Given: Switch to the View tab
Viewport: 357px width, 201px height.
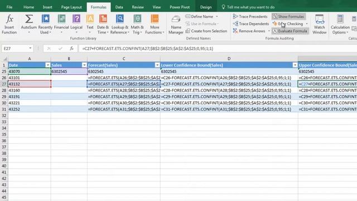Looking at the screenshot, I should [x=157, y=7].
